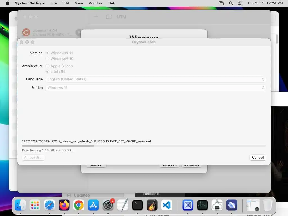Screen dimensions: 288x216
Task: Open the Edition dropdown
Action: (x=156, y=88)
